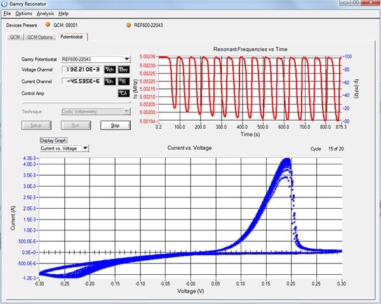Image resolution: width=381 pixels, height=304 pixels.
Task: Click the Current vs. Voltage chart title
Action: click(x=189, y=148)
